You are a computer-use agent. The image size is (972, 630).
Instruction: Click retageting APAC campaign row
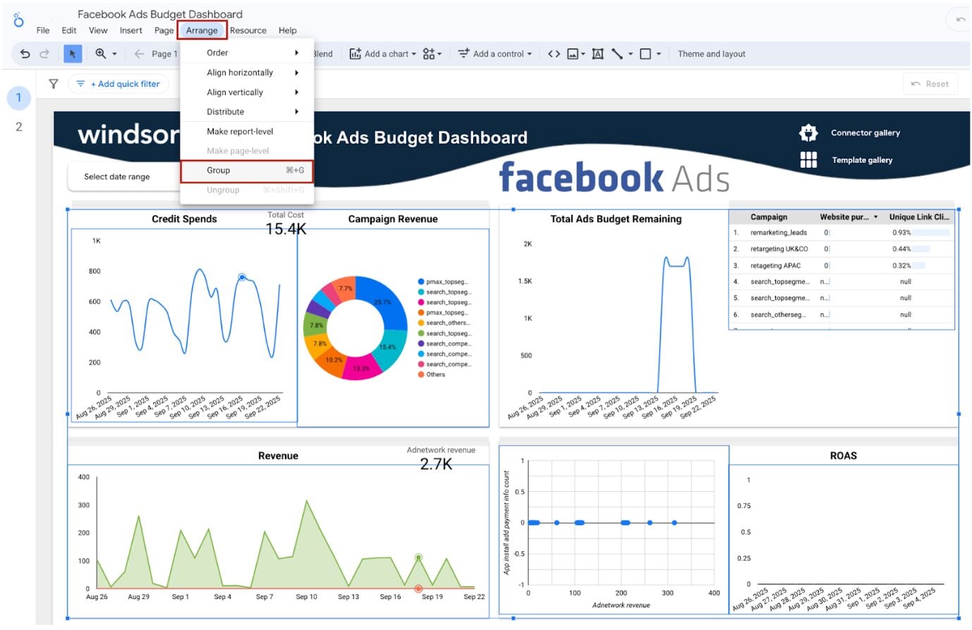841,266
